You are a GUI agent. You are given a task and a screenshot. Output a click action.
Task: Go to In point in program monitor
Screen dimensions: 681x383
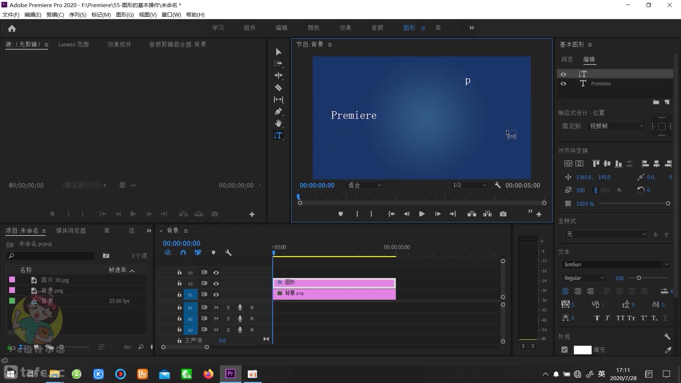[391, 214]
